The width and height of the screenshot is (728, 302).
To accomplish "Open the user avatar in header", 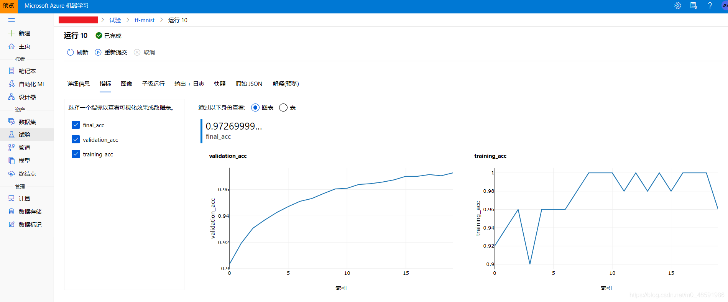I will pyautogui.click(x=725, y=6).
